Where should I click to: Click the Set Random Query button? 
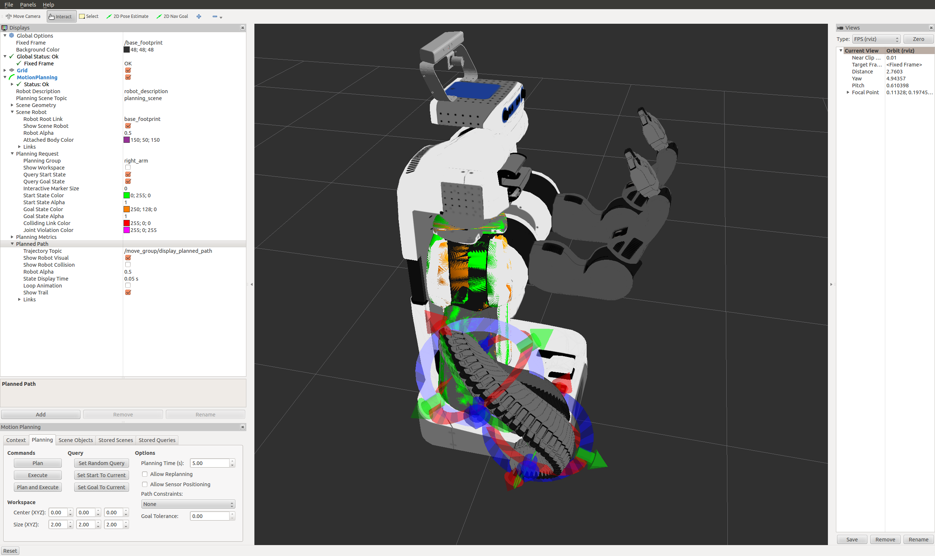[x=101, y=464]
